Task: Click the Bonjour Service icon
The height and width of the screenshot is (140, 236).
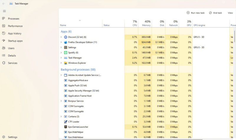Action: tap(65, 101)
